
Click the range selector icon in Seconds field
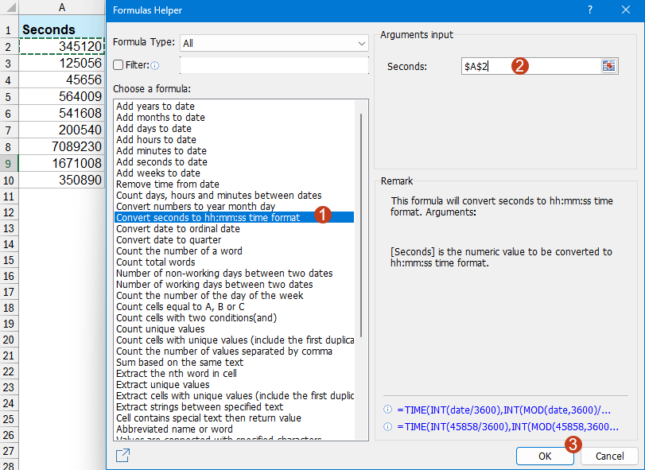[x=609, y=66]
